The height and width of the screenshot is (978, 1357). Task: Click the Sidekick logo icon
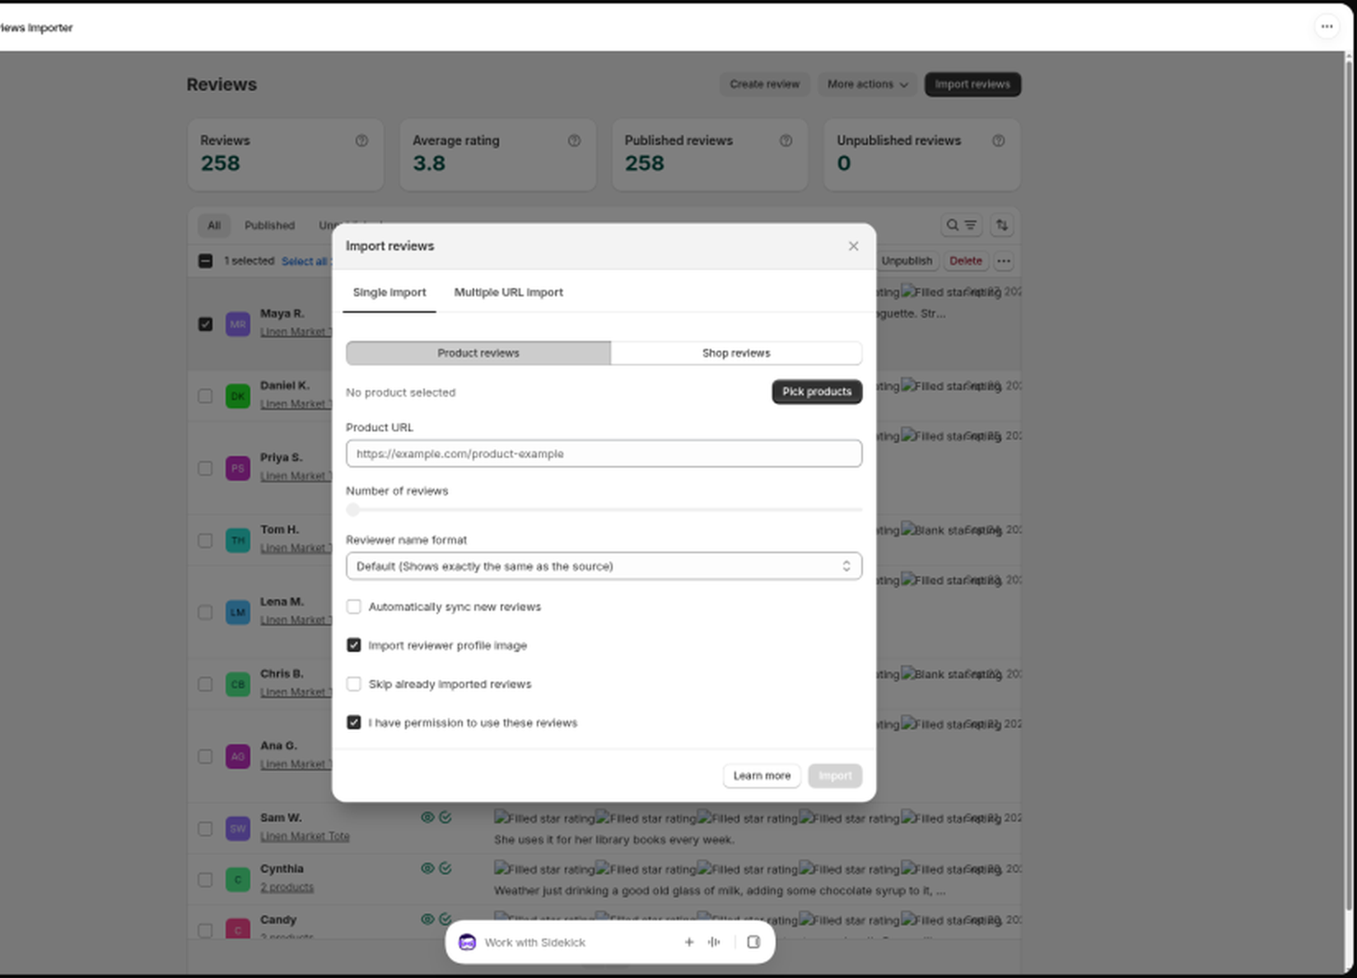point(467,942)
